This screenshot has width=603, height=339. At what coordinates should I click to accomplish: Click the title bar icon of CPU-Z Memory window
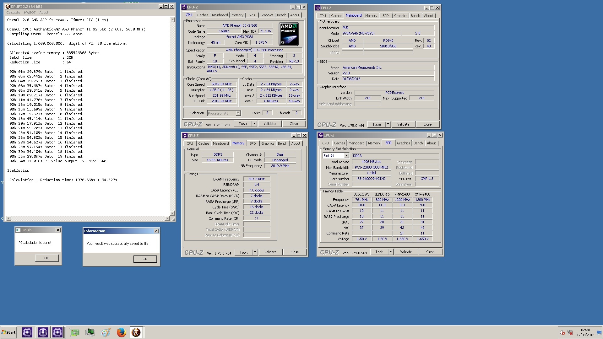click(x=185, y=136)
